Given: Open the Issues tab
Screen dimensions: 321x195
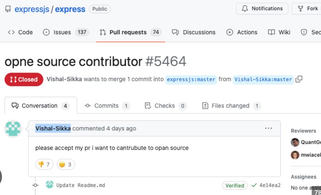Looking at the screenshot, I should [x=66, y=32].
